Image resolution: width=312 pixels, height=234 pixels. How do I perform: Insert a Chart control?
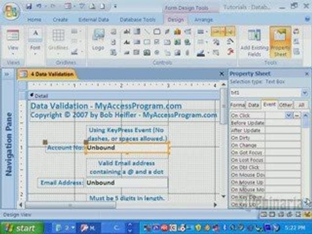click(177, 32)
